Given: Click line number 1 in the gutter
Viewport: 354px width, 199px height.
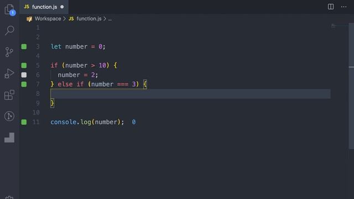Looking at the screenshot, I should (x=38, y=28).
